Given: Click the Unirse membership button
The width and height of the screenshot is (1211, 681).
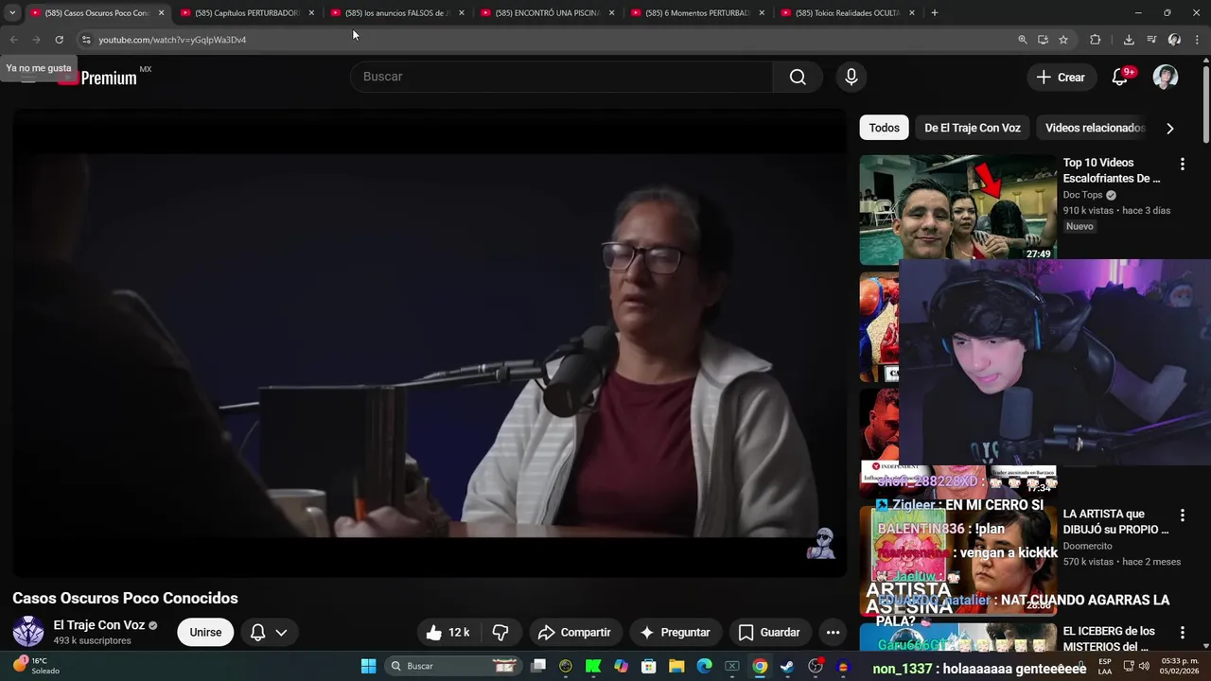Looking at the screenshot, I should pos(205,633).
